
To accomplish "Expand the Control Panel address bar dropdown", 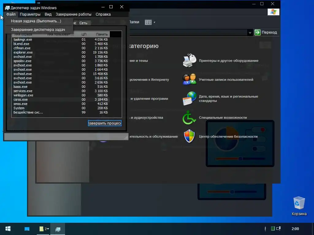I will point(250,32).
